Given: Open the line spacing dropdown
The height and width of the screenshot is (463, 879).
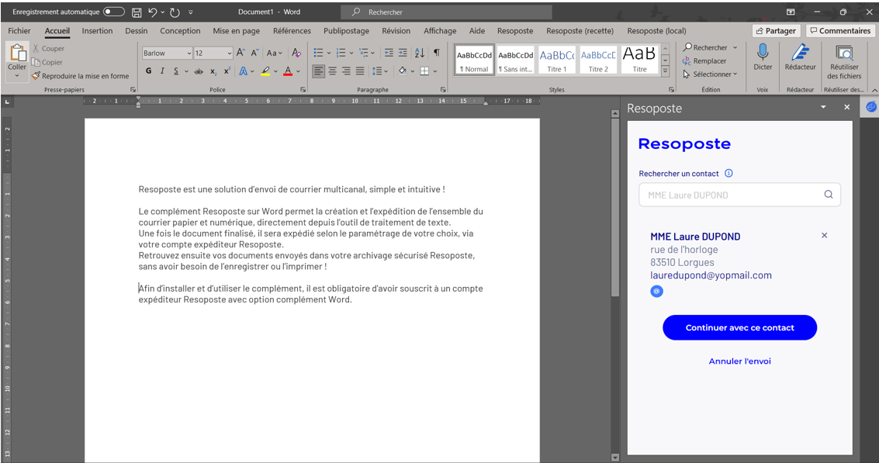Looking at the screenshot, I should click(x=379, y=71).
